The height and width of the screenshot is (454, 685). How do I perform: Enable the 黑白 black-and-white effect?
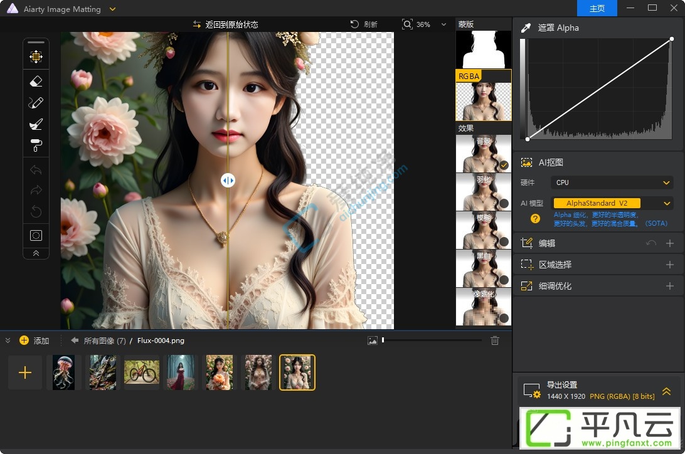click(x=504, y=280)
